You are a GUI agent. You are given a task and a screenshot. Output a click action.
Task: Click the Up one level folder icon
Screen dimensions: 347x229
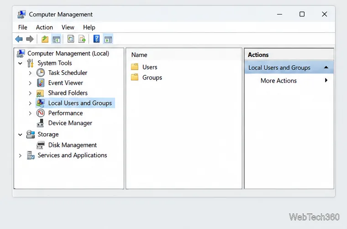45,39
